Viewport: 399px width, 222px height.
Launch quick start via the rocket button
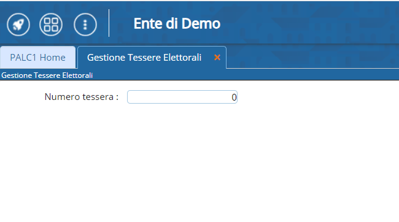(x=18, y=25)
